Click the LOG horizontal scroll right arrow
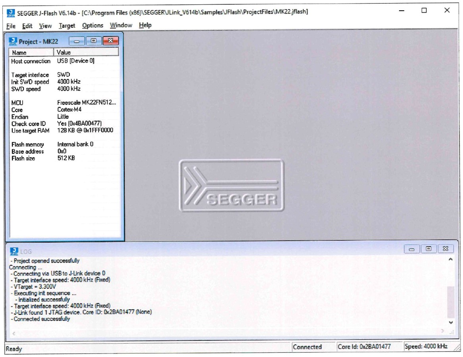463x357 pixels. (442, 331)
